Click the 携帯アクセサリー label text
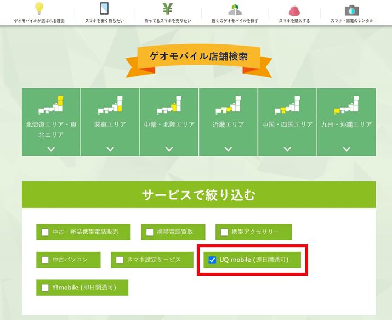 (x=255, y=232)
